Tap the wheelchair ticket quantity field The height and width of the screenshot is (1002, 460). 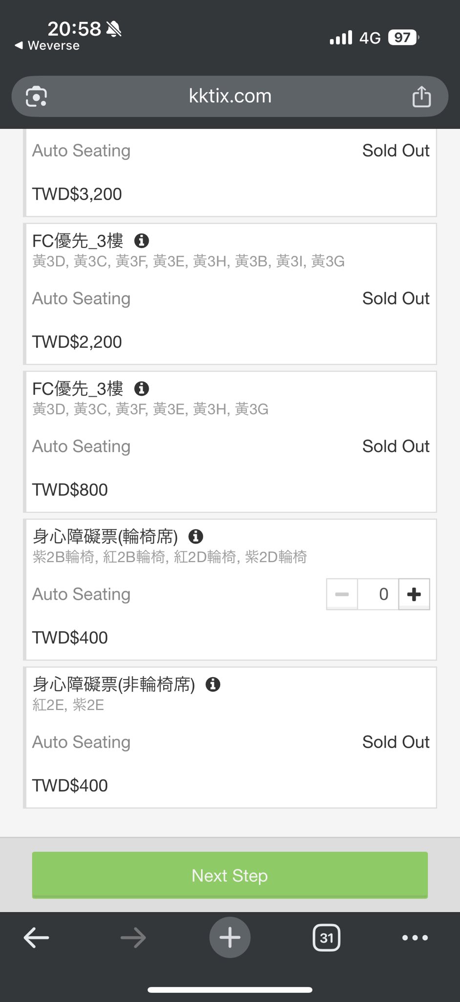point(378,594)
